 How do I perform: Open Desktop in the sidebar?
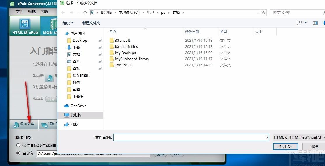click(x=80, y=41)
